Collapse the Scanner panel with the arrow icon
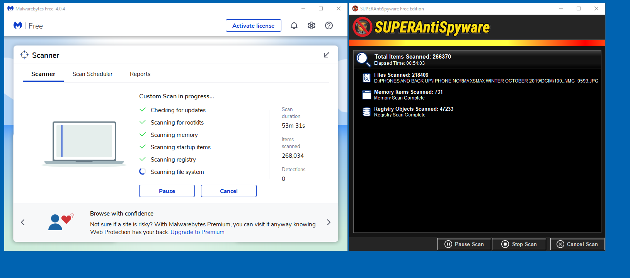The width and height of the screenshot is (630, 278). click(326, 55)
